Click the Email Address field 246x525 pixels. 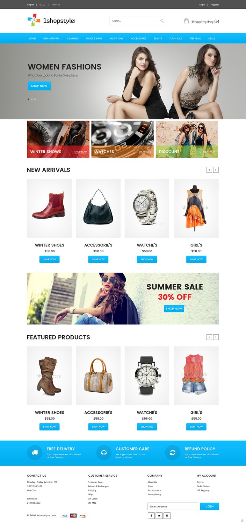173,506
